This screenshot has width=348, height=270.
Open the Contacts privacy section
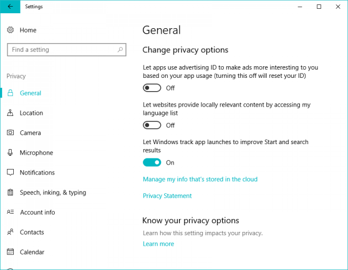[31, 232]
